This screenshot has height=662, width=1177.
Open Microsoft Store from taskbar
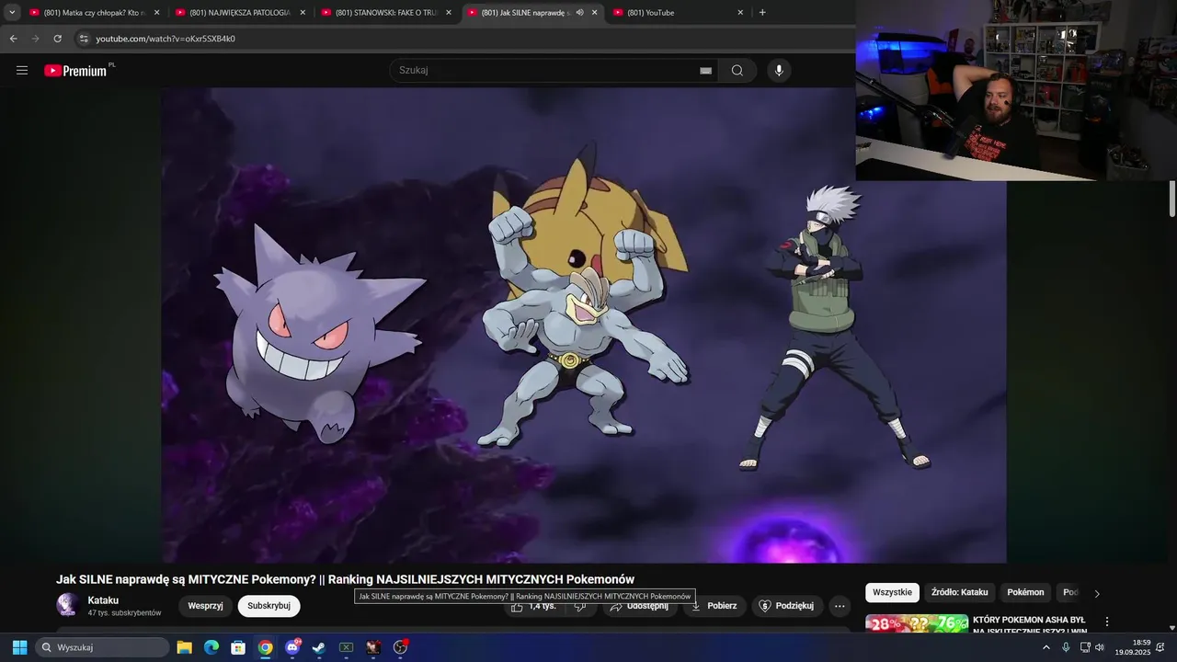238,647
